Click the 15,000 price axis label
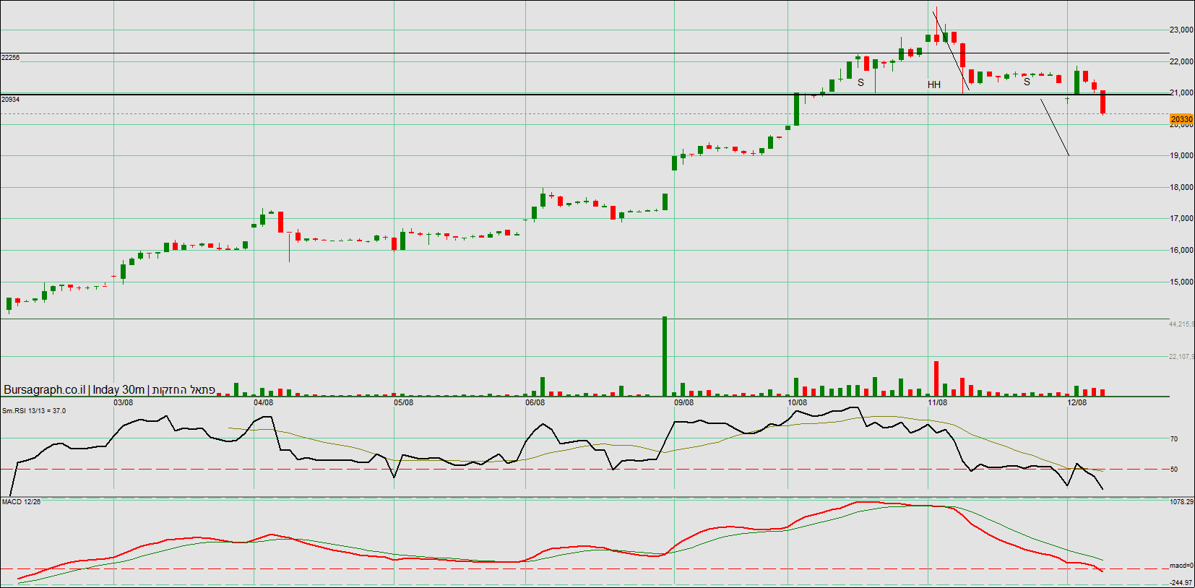1195x588 pixels. 1181,282
